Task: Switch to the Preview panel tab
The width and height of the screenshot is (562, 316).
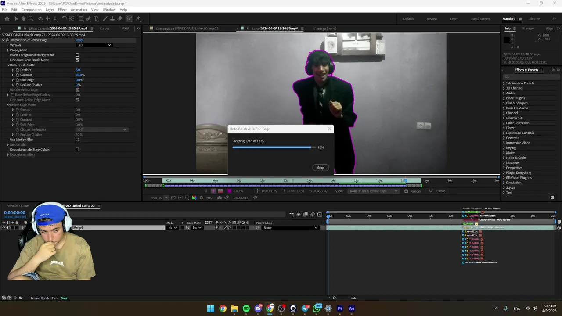Action: (x=528, y=29)
